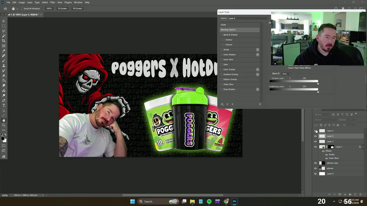Select Blending Options in Styles list
Viewport: 367px width, 206px height.
240,30
